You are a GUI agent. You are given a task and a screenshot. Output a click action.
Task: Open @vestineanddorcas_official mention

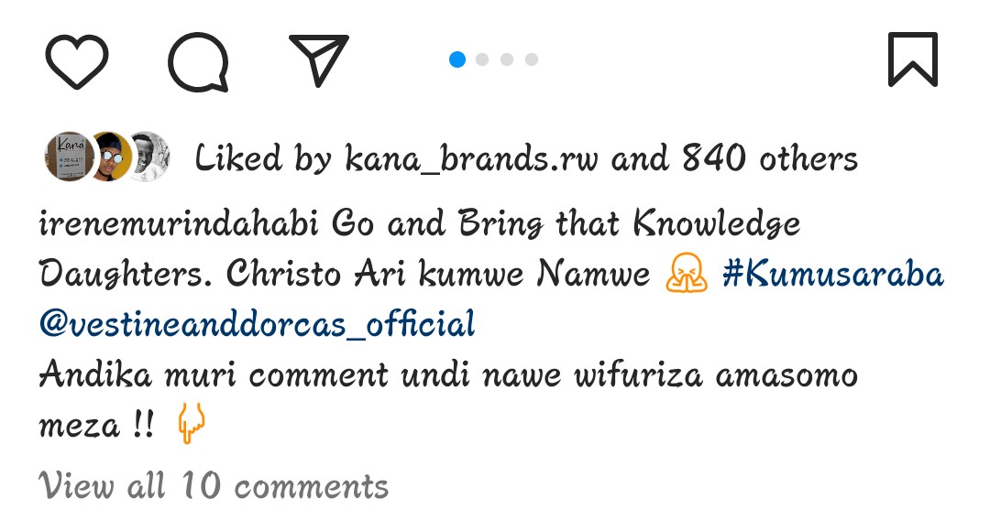click(257, 324)
